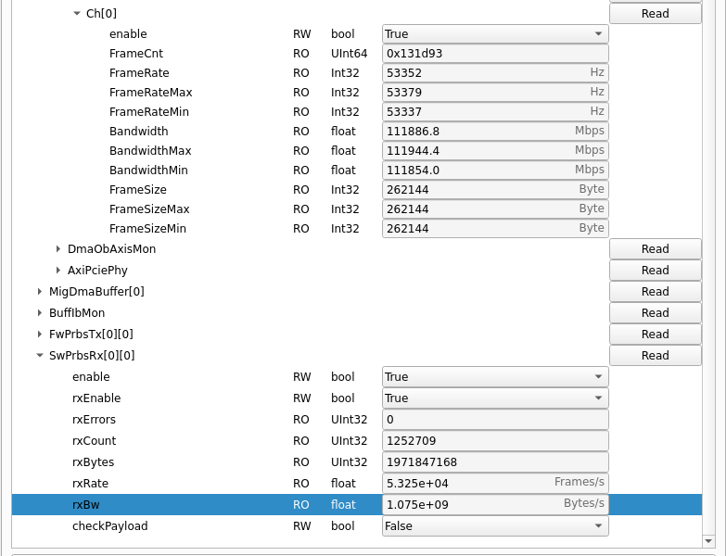This screenshot has width=726, height=556.
Task: Expand the DmaObAxisMon node
Action: tap(58, 249)
